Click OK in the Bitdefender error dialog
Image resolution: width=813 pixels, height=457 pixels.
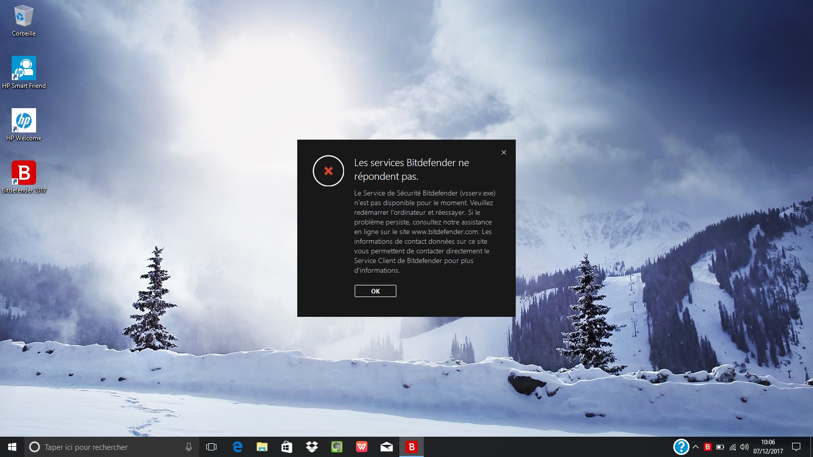(x=376, y=291)
